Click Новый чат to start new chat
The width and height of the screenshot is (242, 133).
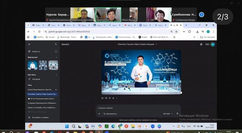coord(36,51)
